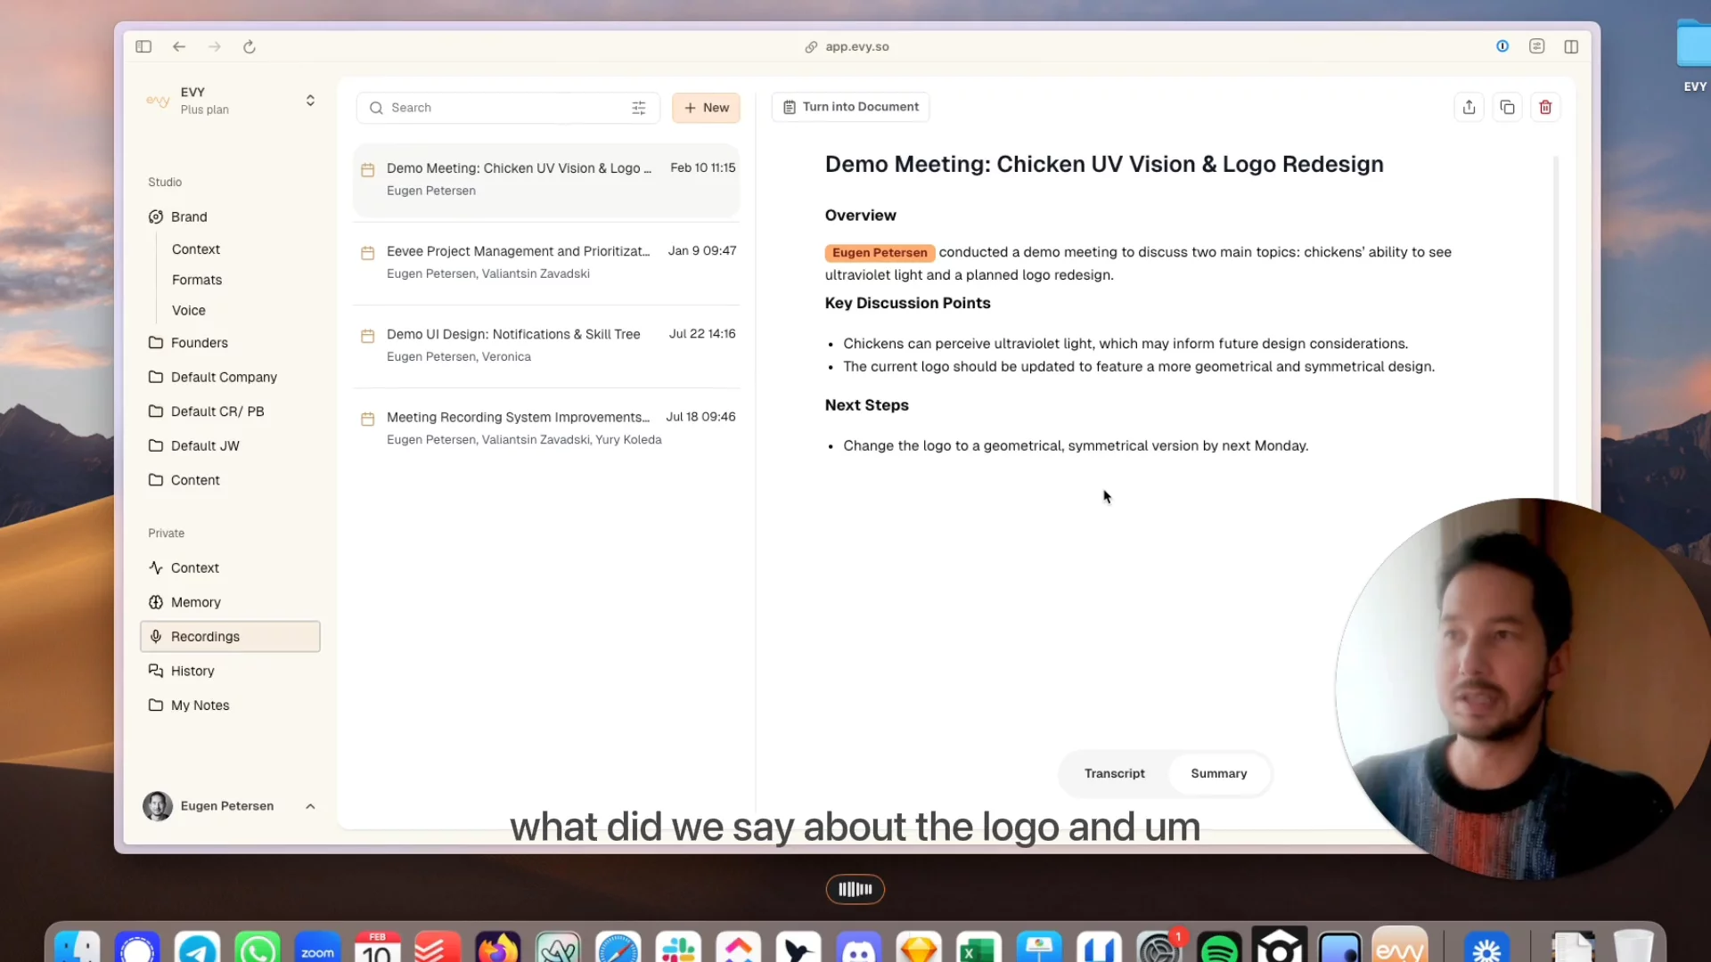Expand the EVY workspace switcher

coord(310,101)
